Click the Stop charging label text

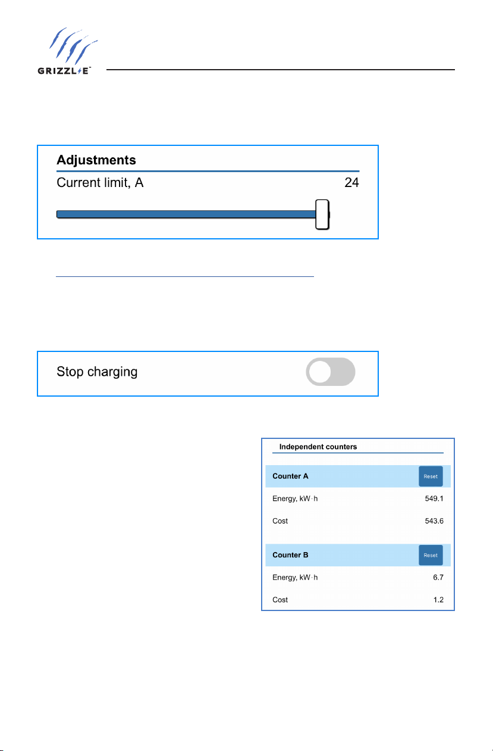[x=97, y=372]
